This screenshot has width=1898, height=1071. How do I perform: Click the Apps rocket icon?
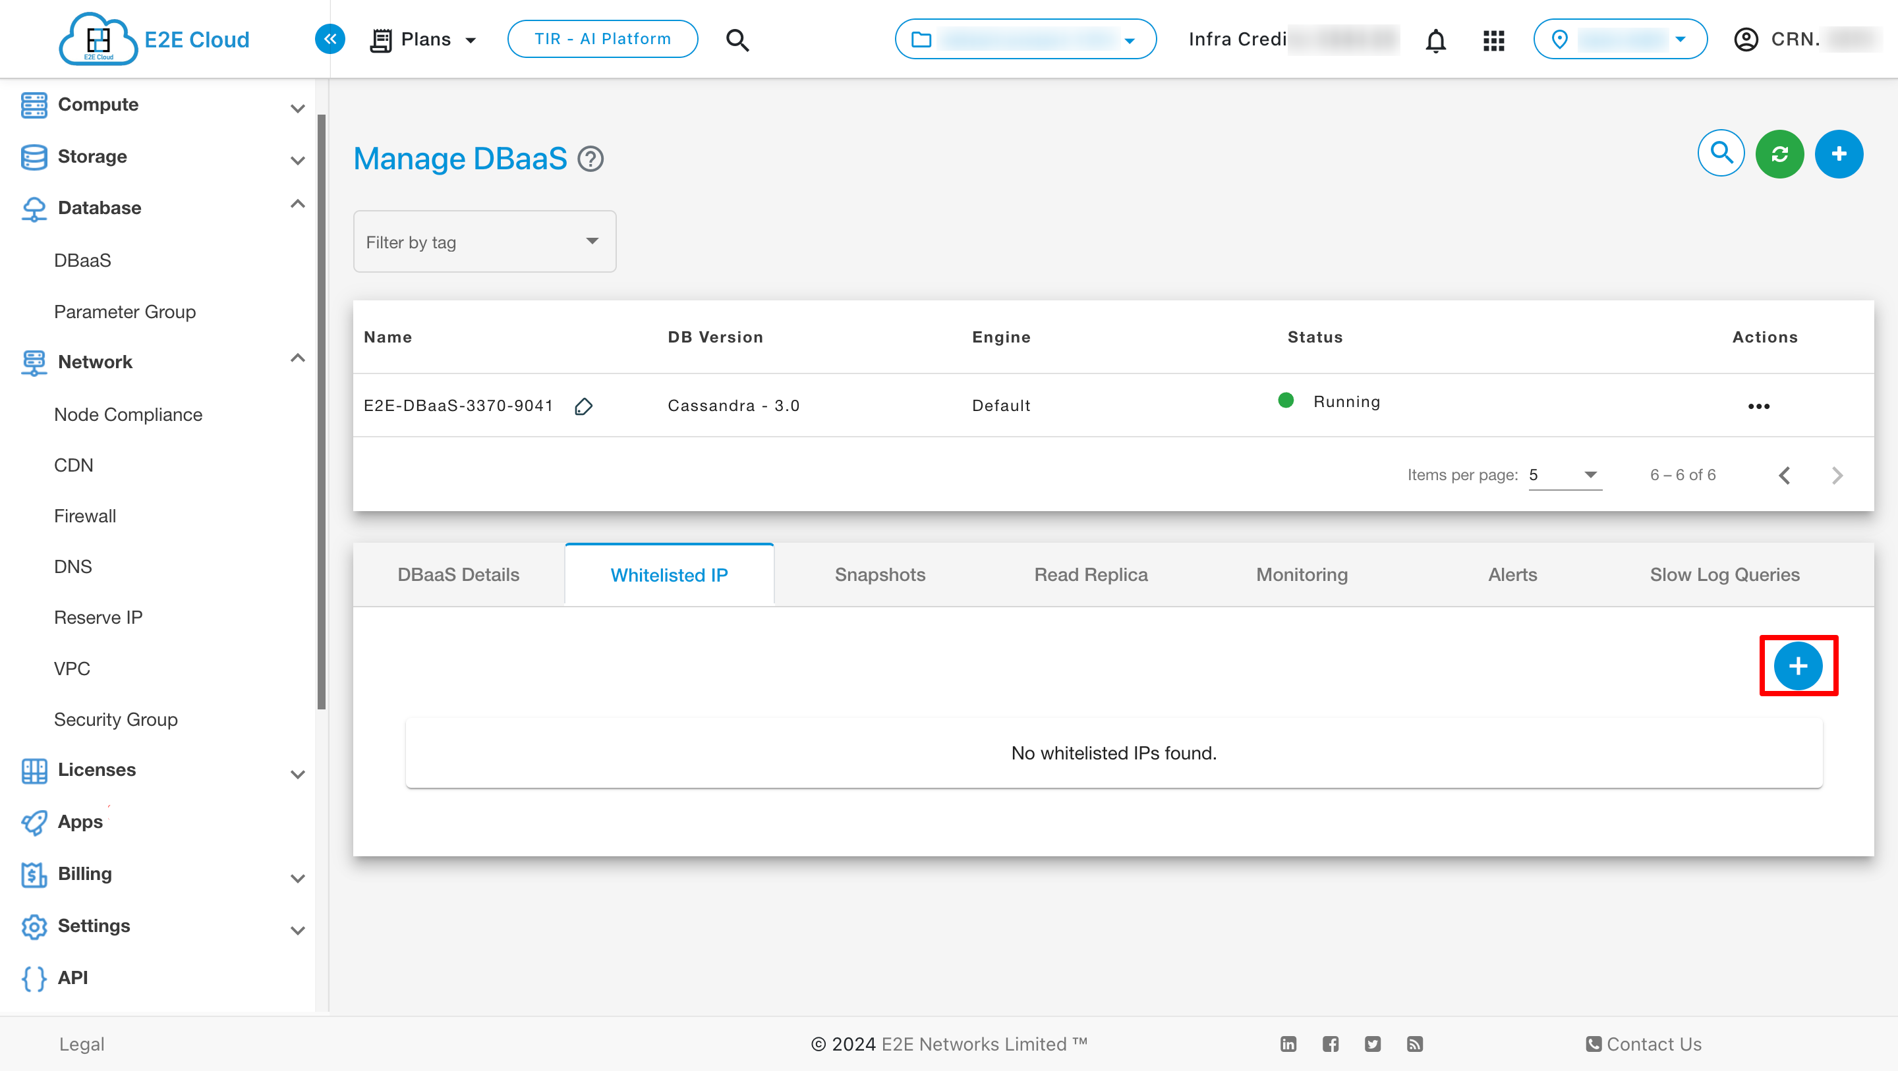point(34,822)
